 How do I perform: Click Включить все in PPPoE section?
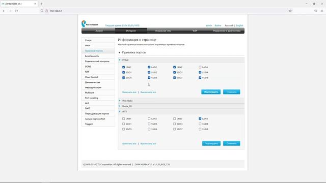(x=129, y=92)
